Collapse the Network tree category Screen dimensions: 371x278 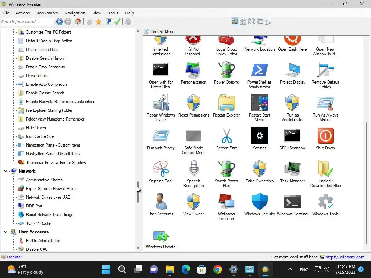click(5, 171)
